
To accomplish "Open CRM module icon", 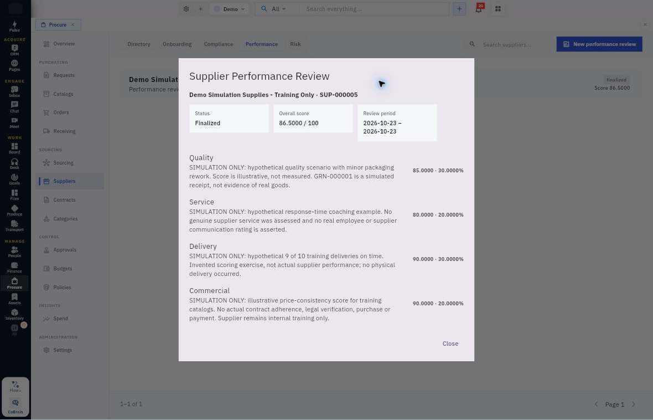I will coord(14,50).
